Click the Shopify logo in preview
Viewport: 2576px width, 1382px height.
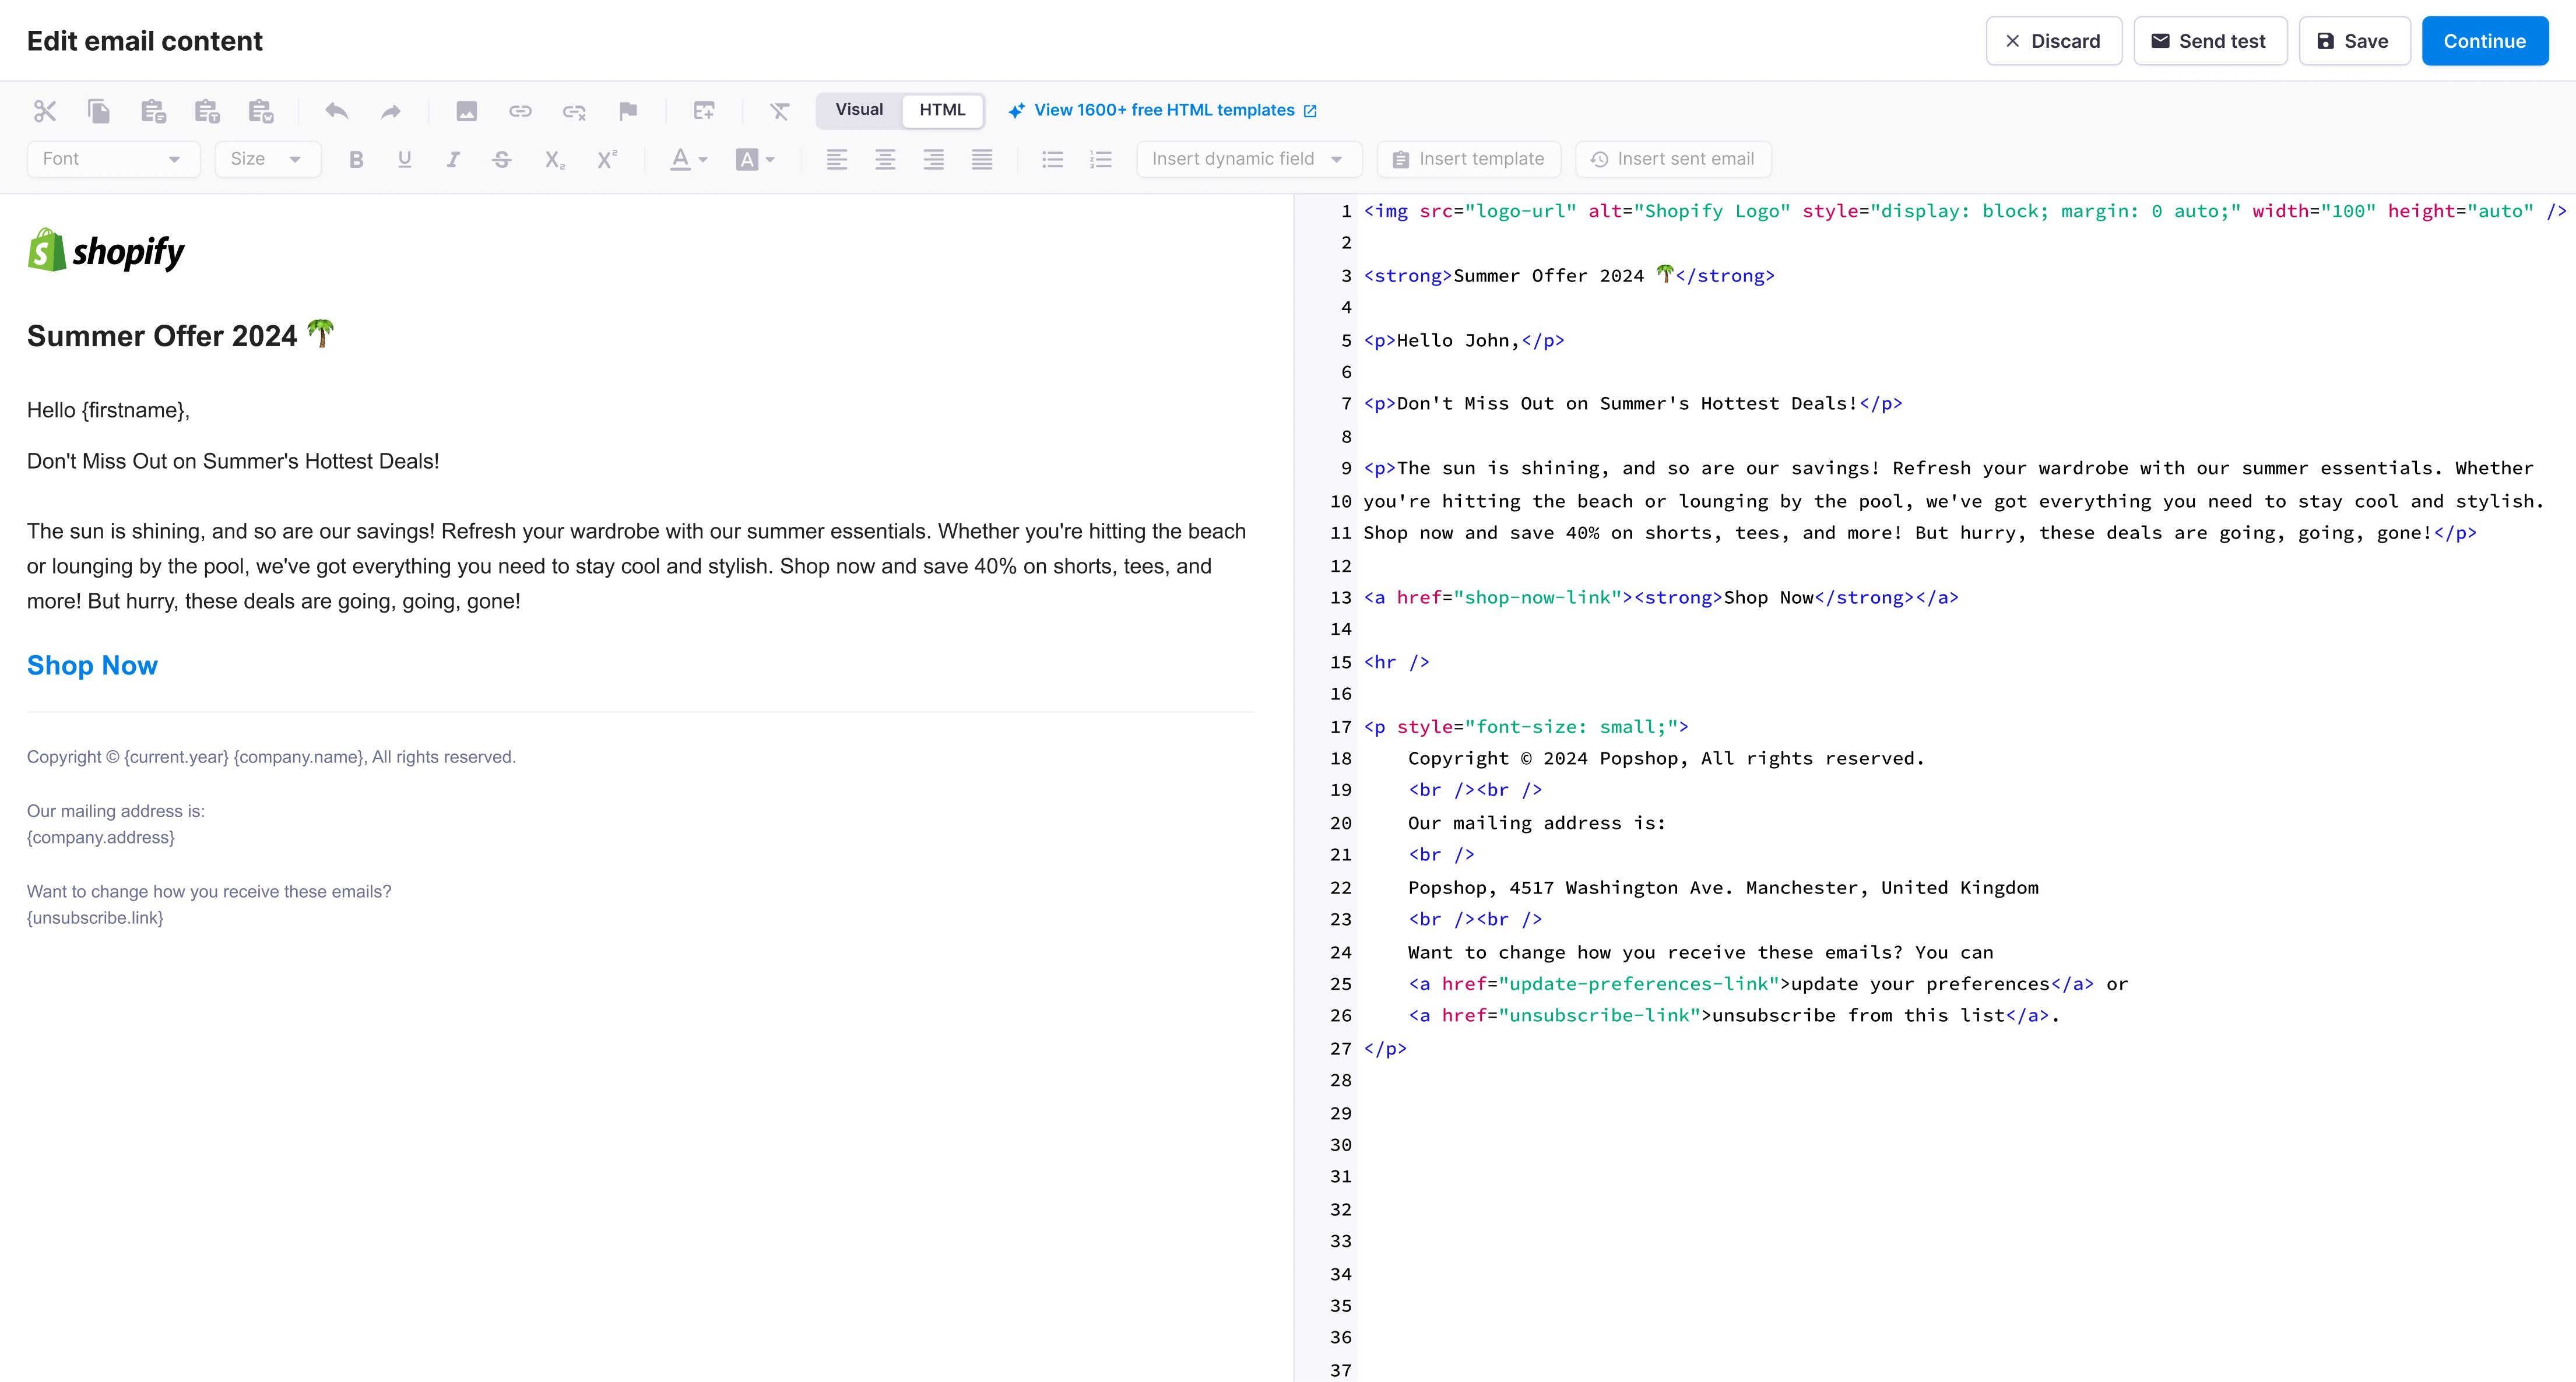pos(106,251)
